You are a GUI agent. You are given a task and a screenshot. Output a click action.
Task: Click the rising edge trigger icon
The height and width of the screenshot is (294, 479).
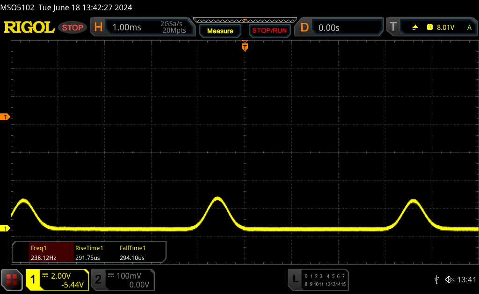pyautogui.click(x=415, y=28)
